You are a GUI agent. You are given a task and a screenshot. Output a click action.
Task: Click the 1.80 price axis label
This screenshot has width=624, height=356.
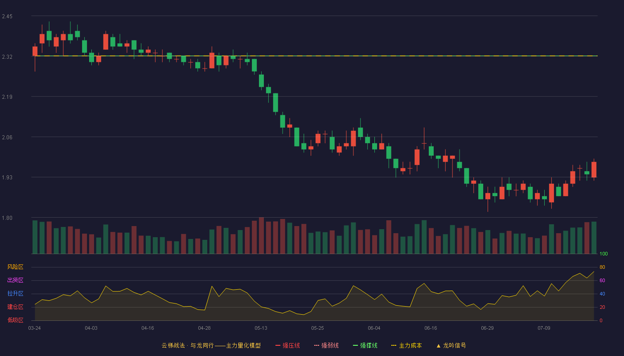click(7, 218)
